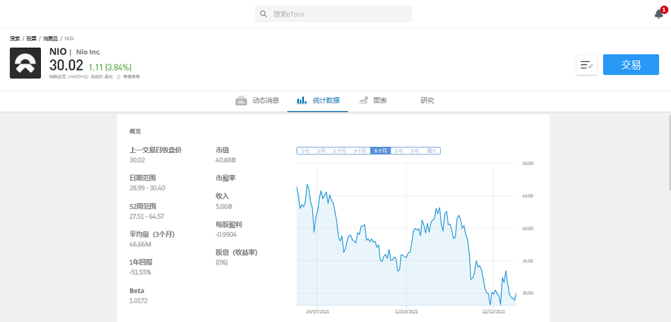The image size is (671, 322).
Task: Select the 6个月 chart range
Action: pyautogui.click(x=380, y=150)
